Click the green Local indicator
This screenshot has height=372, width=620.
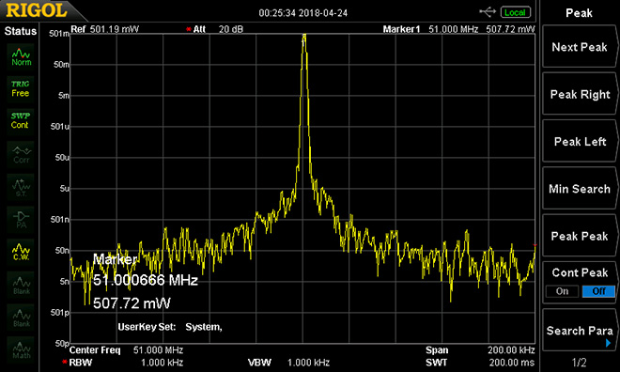point(515,12)
